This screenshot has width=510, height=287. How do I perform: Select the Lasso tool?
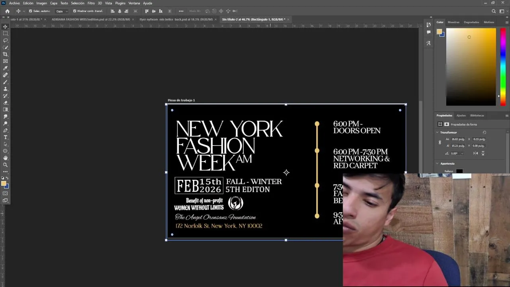tap(5, 40)
